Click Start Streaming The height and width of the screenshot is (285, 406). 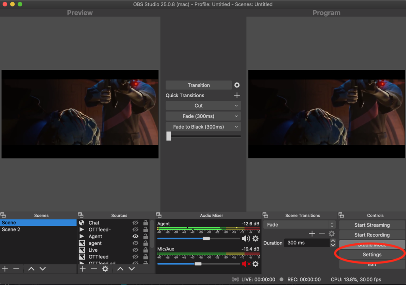(x=372, y=225)
